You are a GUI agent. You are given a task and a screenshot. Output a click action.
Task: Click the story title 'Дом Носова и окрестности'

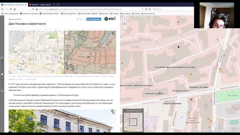tap(27, 24)
